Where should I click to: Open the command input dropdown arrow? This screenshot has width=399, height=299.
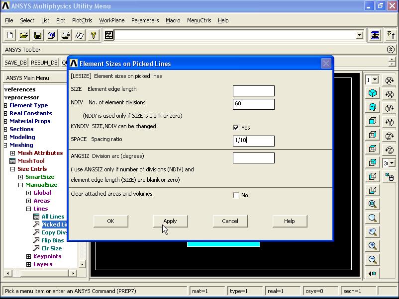point(359,35)
